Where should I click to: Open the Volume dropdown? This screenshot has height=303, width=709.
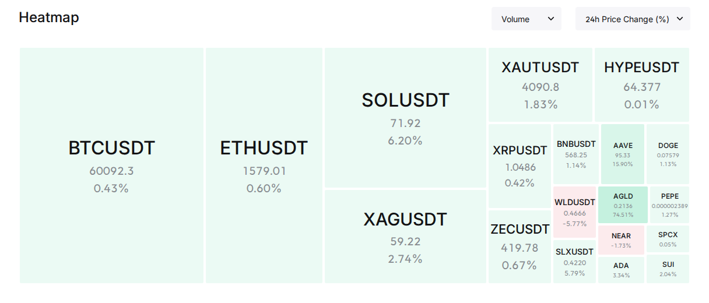[x=527, y=19]
